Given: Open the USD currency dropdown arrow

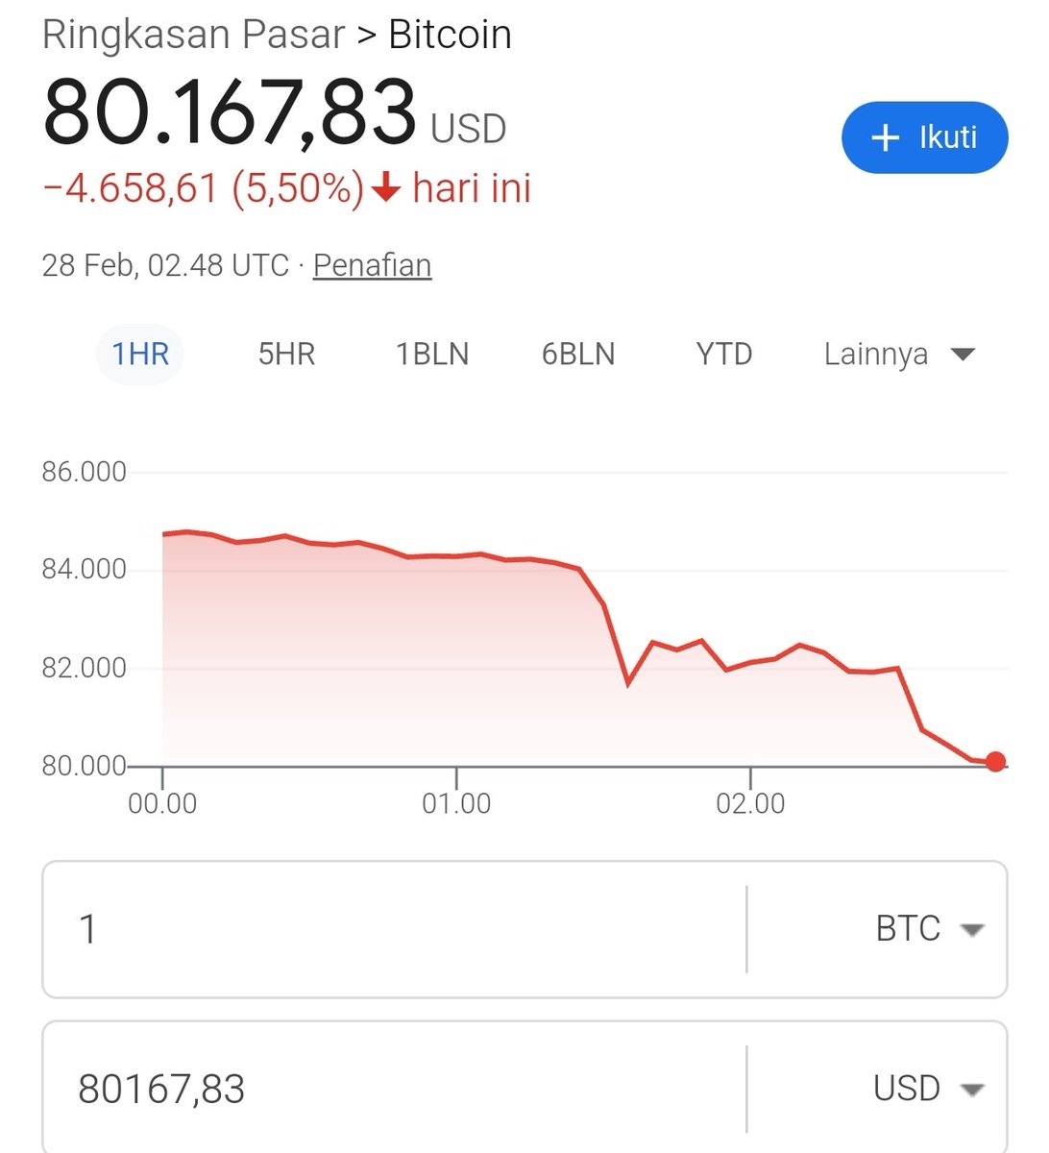Looking at the screenshot, I should pos(972,1090).
